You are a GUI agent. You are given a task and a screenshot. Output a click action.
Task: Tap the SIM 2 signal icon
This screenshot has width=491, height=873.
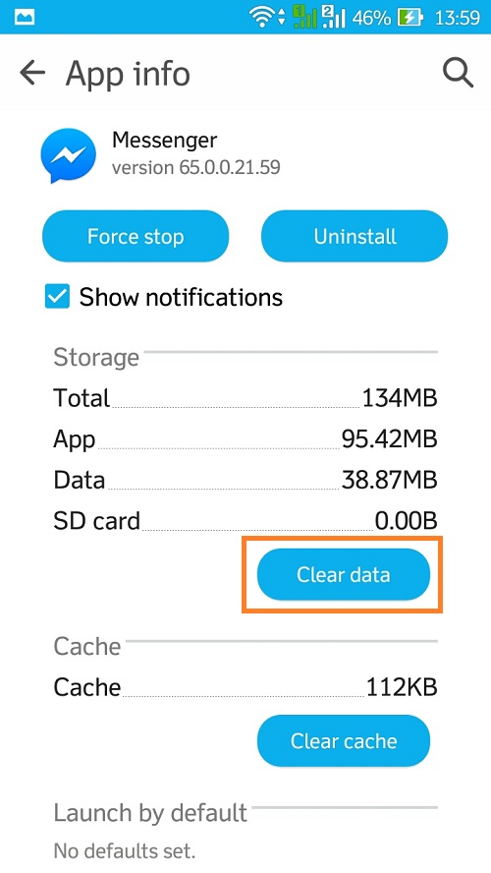(334, 17)
